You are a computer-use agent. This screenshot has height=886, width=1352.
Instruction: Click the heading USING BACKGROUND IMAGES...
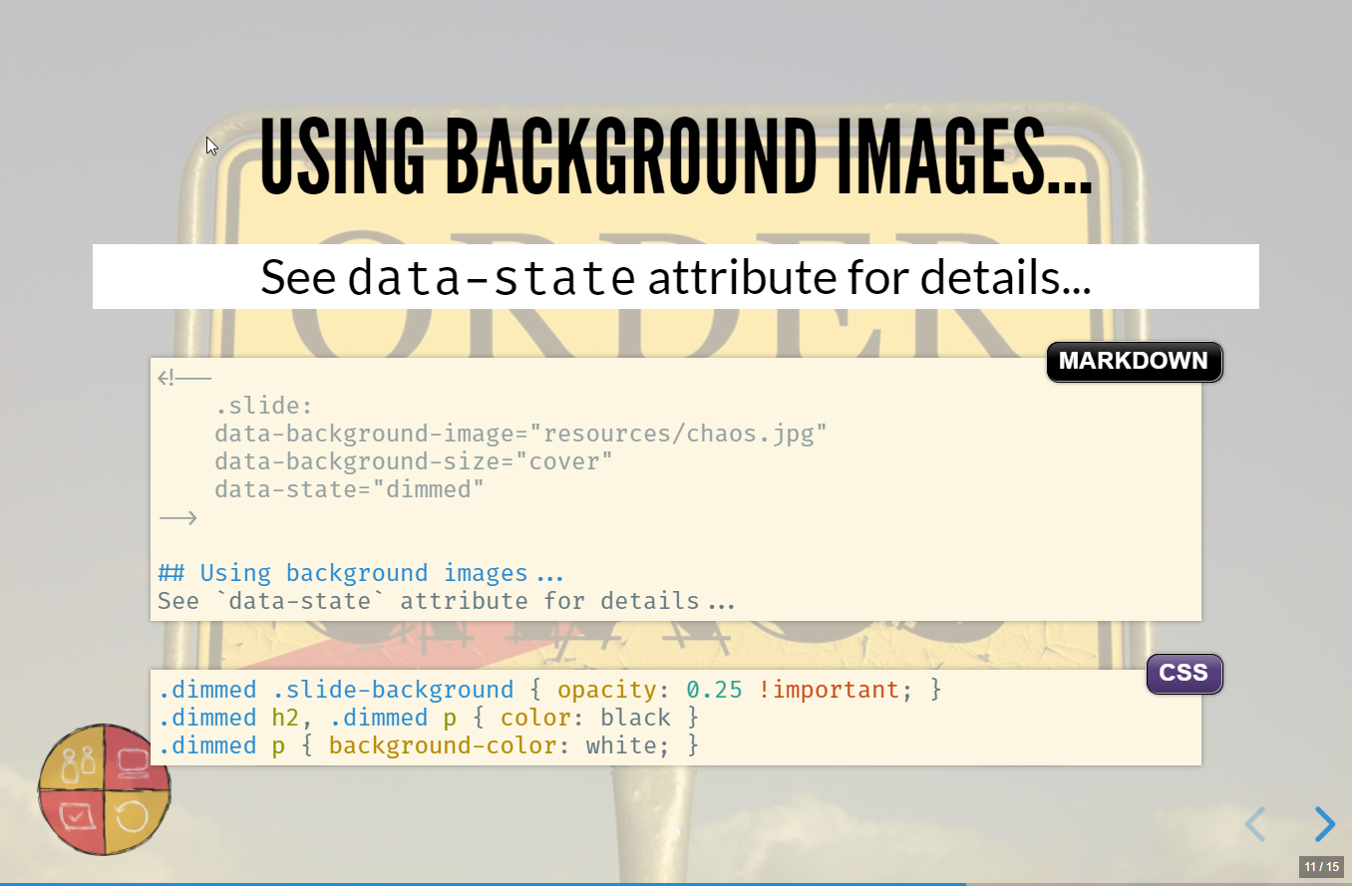(x=676, y=155)
